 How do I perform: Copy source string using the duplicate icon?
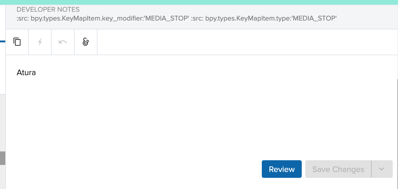[17, 42]
